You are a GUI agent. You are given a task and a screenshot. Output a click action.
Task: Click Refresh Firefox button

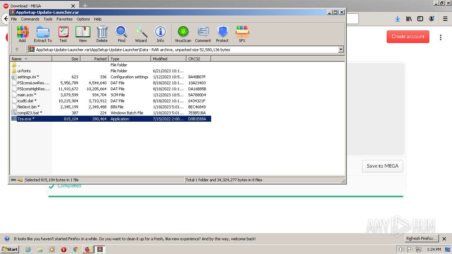coord(421,239)
